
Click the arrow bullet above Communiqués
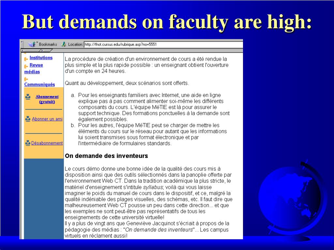(26, 79)
